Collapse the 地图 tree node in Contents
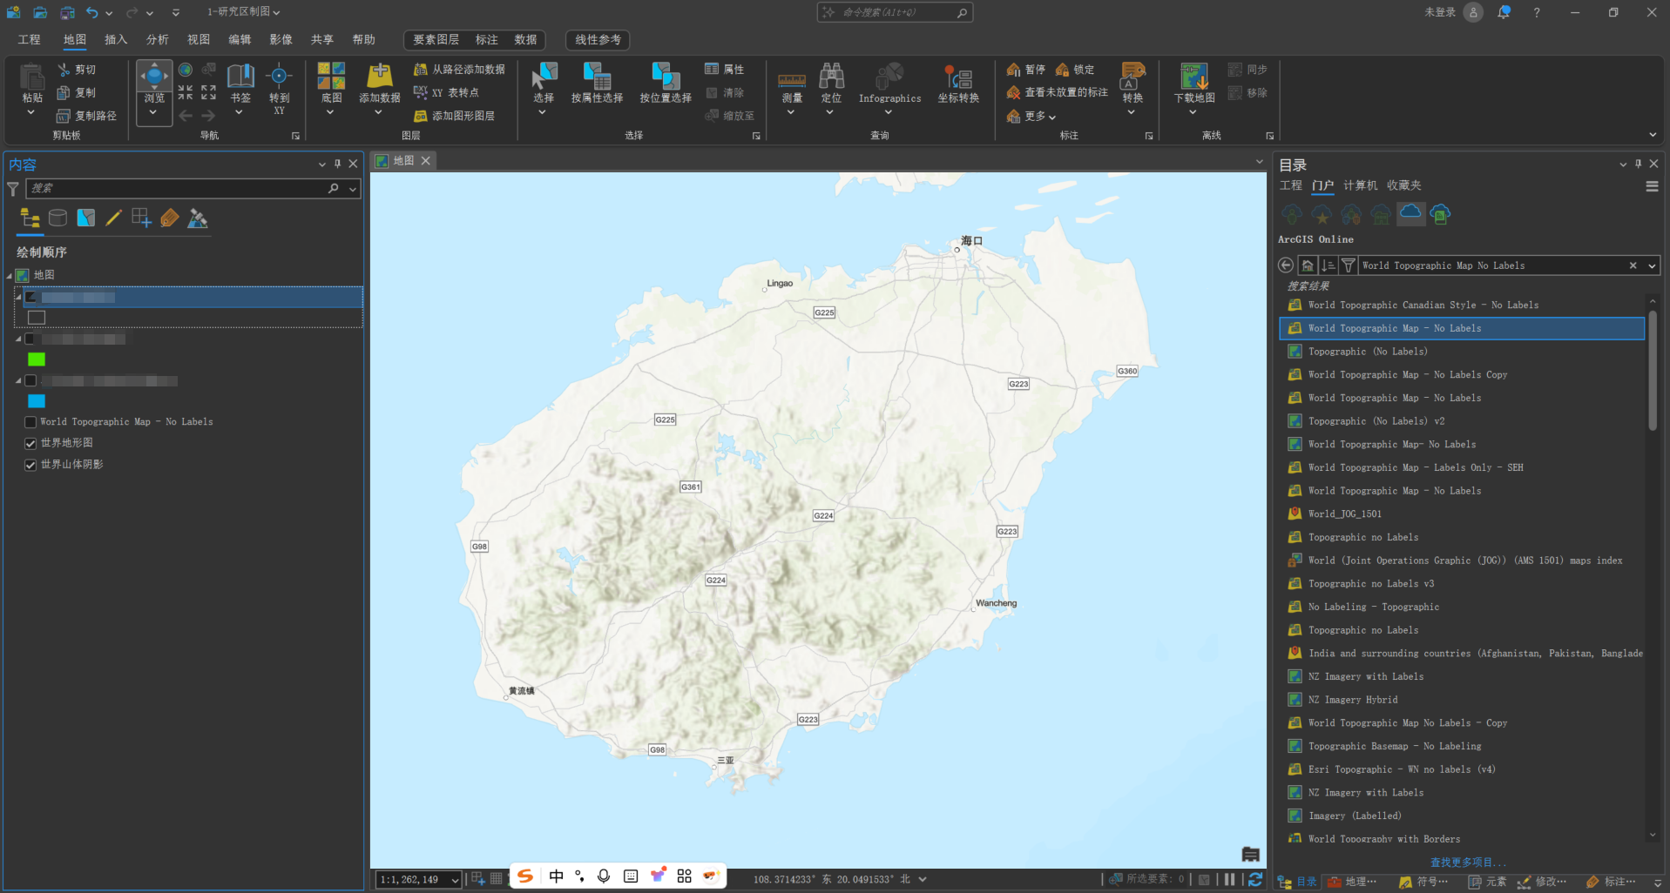 pyautogui.click(x=10, y=275)
